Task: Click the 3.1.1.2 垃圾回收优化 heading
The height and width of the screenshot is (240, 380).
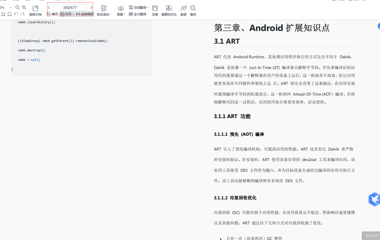Action: (235, 198)
